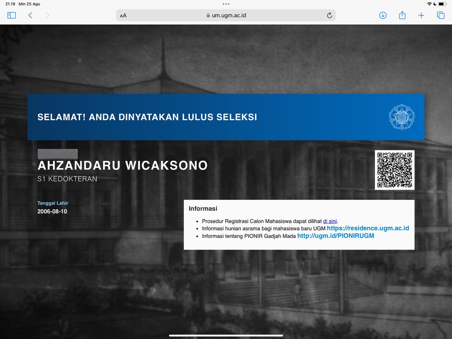This screenshot has width=452, height=339.
Task: Tap the SELAMAT! ANDA DINYATAKAN LULUS SELEKSI heading
Action: click(x=147, y=117)
